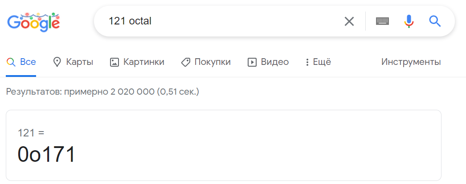Submit search using blue magnifier icon
Image resolution: width=466 pixels, height=184 pixels.
point(435,21)
